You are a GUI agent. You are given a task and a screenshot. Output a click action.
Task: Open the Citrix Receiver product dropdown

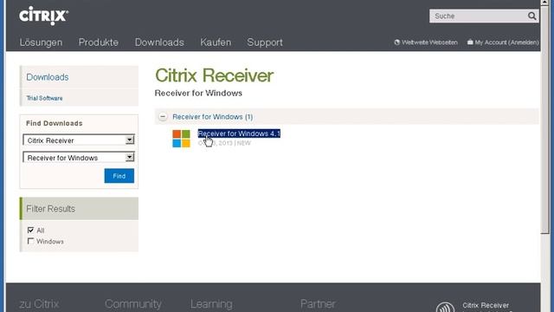(x=79, y=140)
